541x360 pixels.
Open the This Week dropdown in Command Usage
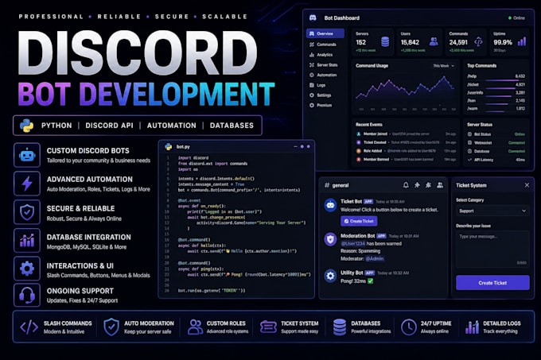(x=444, y=66)
